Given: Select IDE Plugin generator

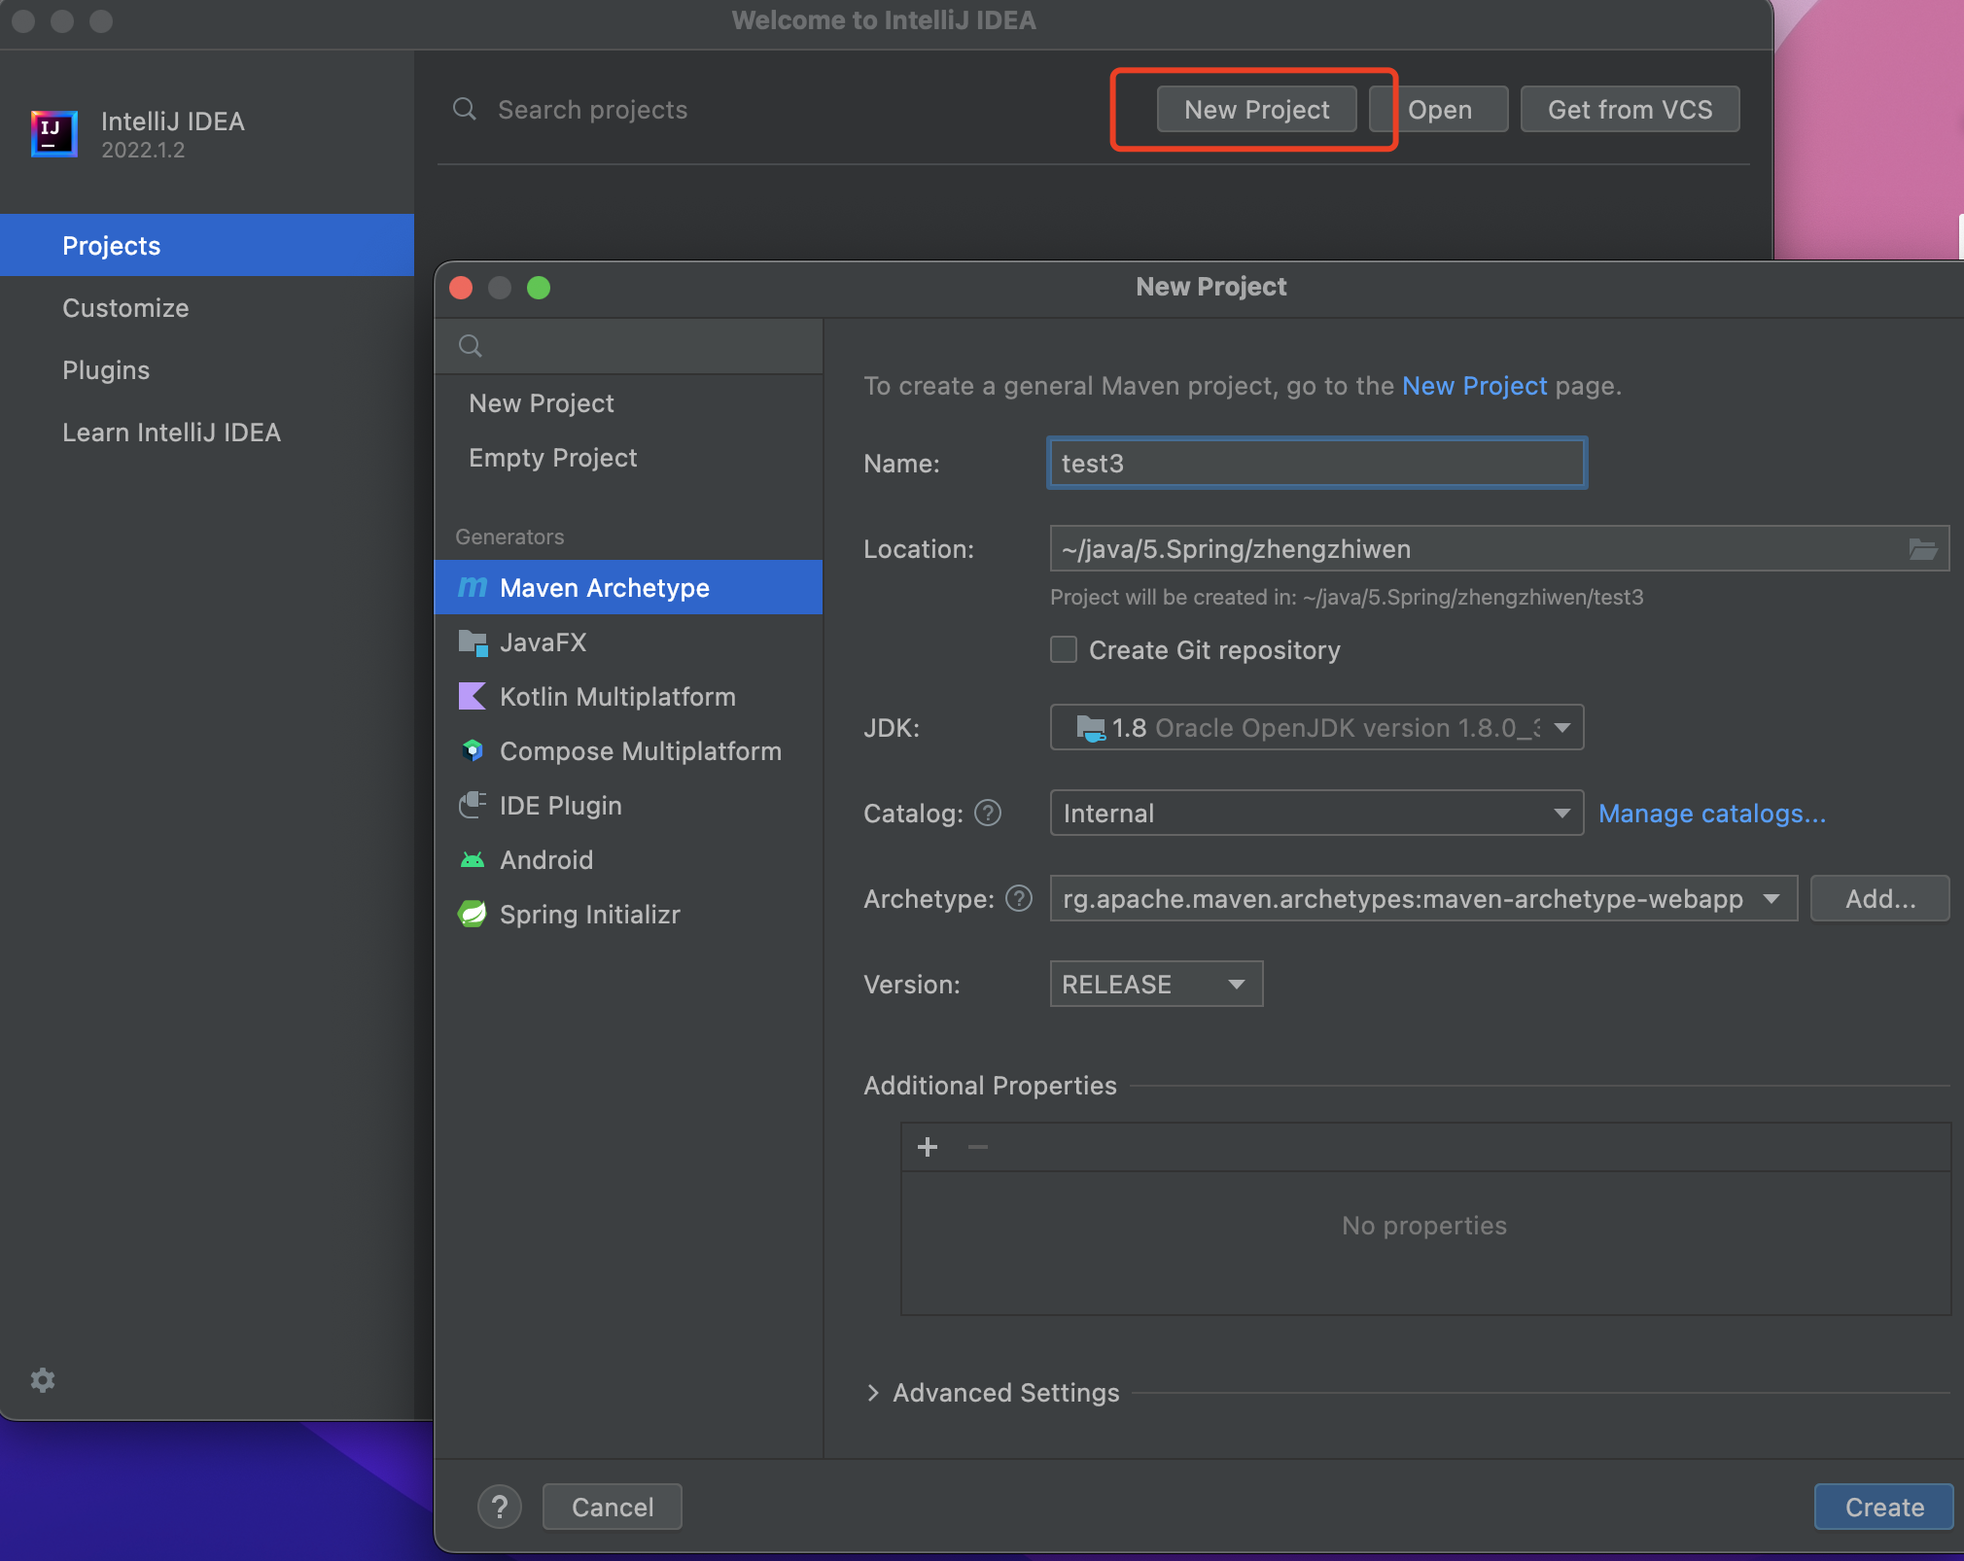Looking at the screenshot, I should (x=628, y=805).
